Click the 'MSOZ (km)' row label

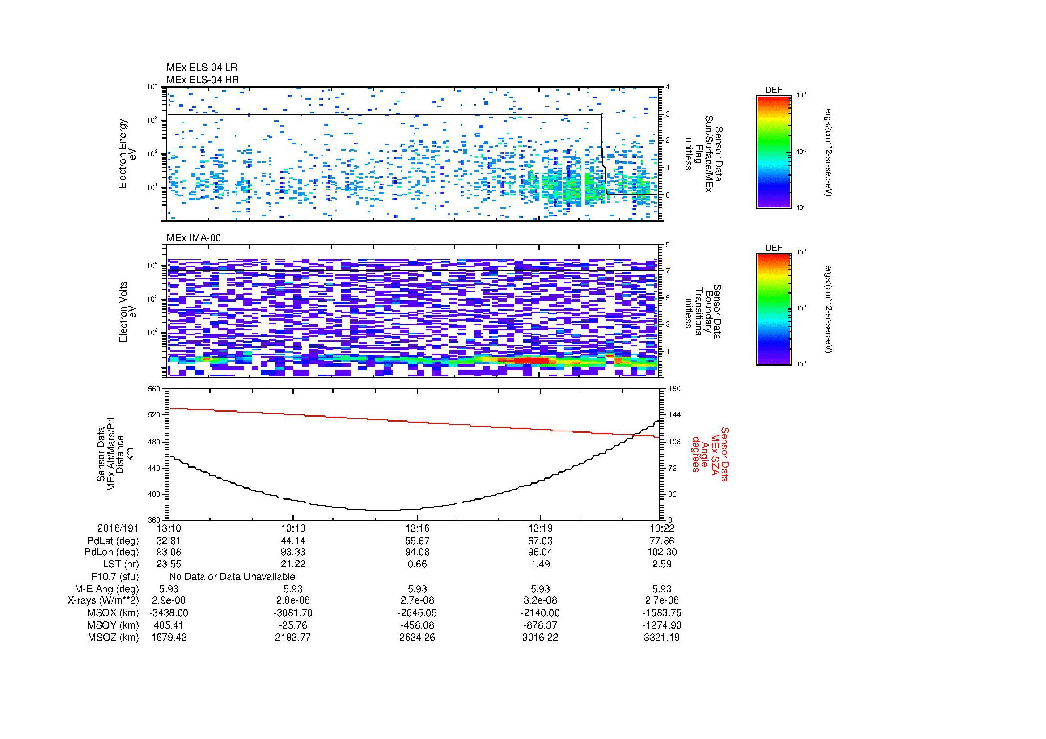114,638
